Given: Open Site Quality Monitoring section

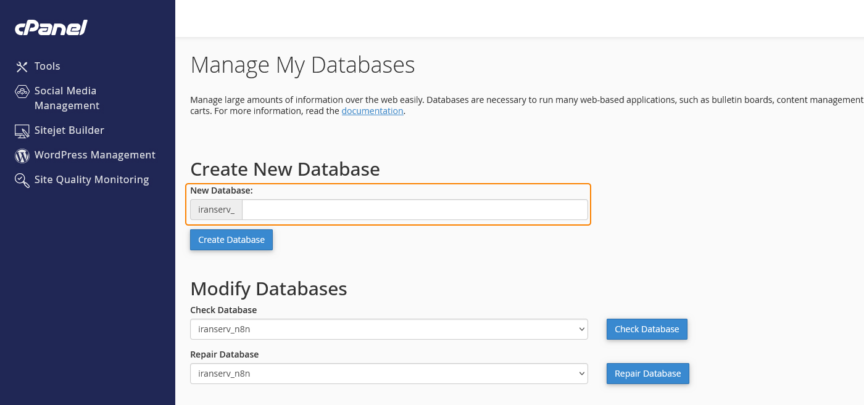Looking at the screenshot, I should pyautogui.click(x=91, y=179).
